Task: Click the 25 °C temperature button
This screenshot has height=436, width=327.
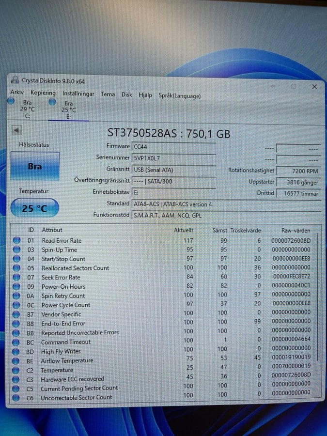Action: pyautogui.click(x=34, y=208)
